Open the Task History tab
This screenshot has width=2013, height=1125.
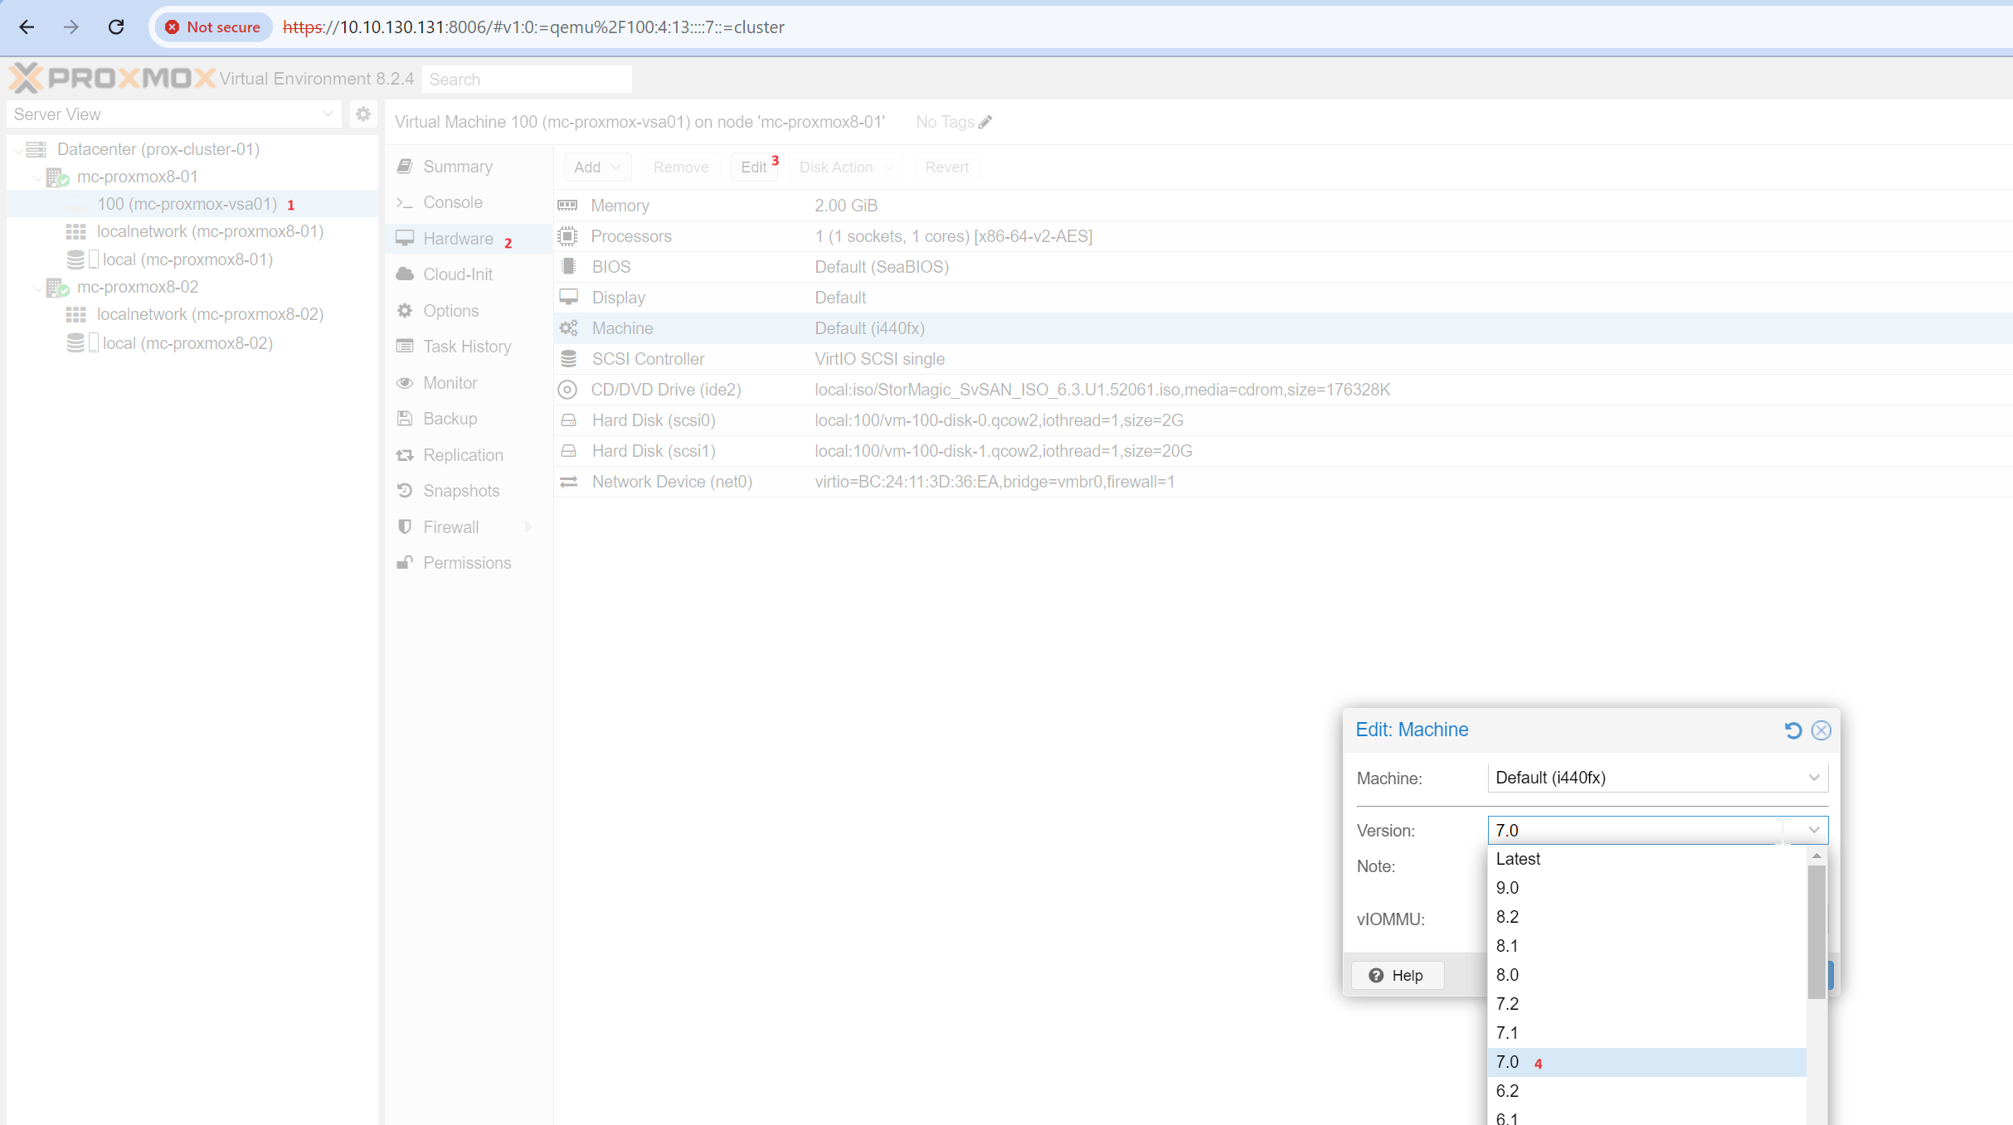469,347
